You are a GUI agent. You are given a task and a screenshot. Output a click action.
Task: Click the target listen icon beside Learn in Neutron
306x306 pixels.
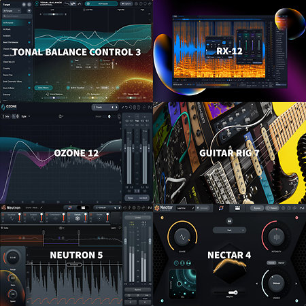pyautogui.click(x=120, y=228)
